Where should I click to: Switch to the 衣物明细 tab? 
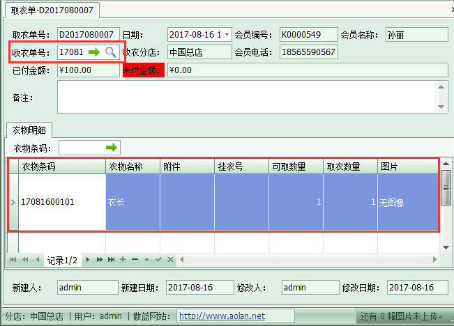coord(28,130)
